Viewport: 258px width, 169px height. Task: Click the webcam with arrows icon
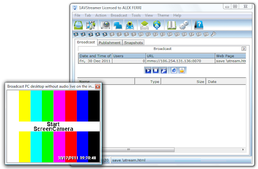click(130, 25)
